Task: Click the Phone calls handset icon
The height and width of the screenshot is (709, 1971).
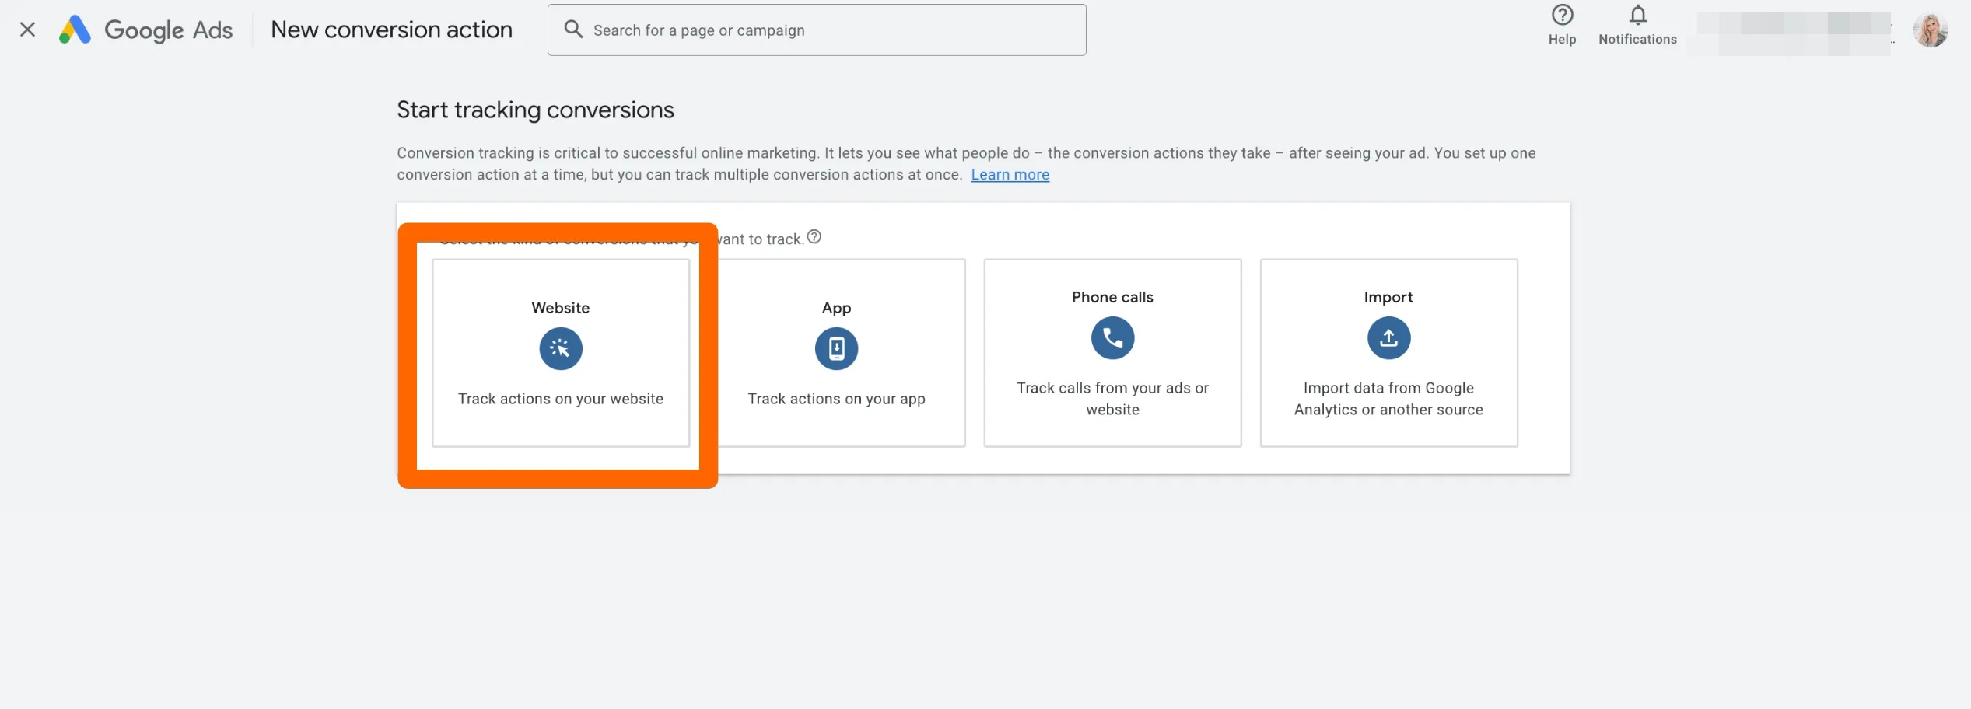Action: [x=1112, y=337]
